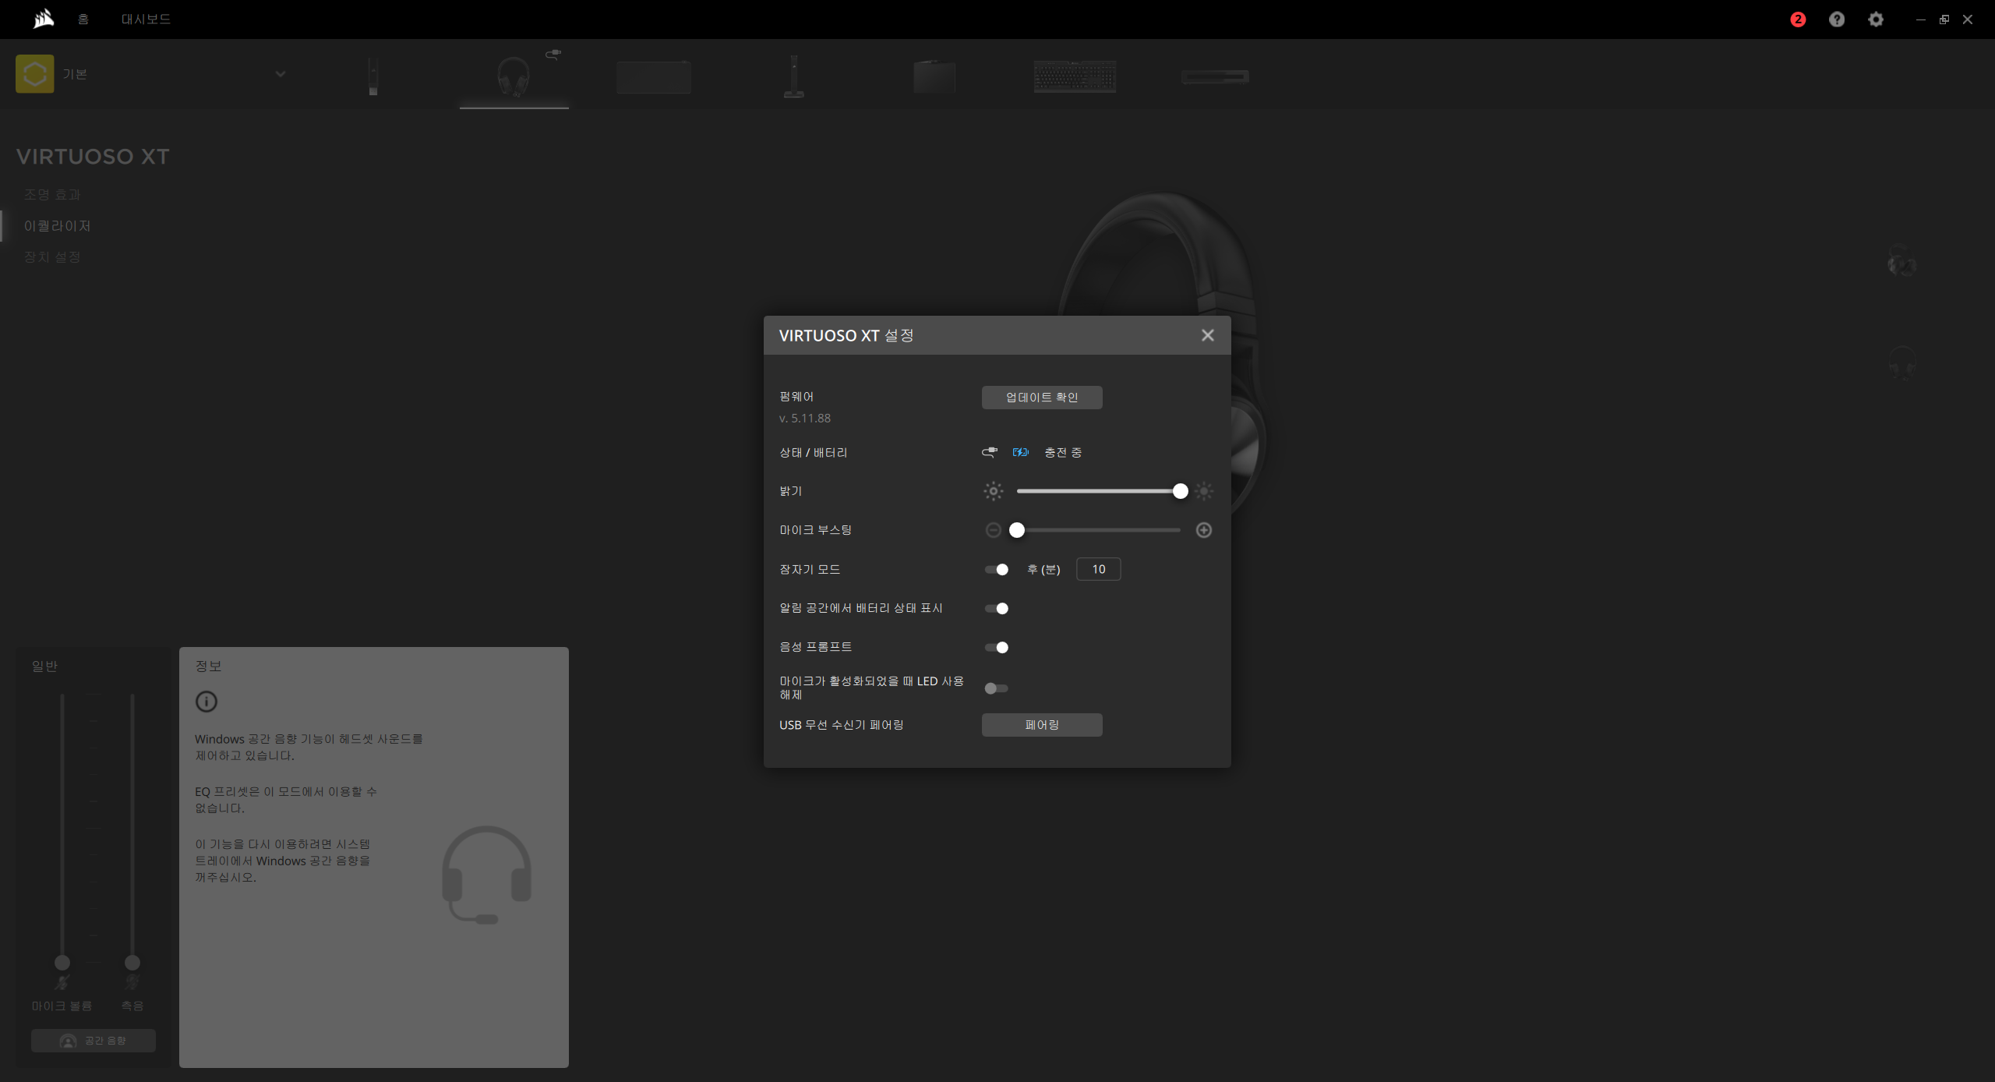Select the headset stand device in the device bar
The height and width of the screenshot is (1082, 1995).
[x=793, y=76]
